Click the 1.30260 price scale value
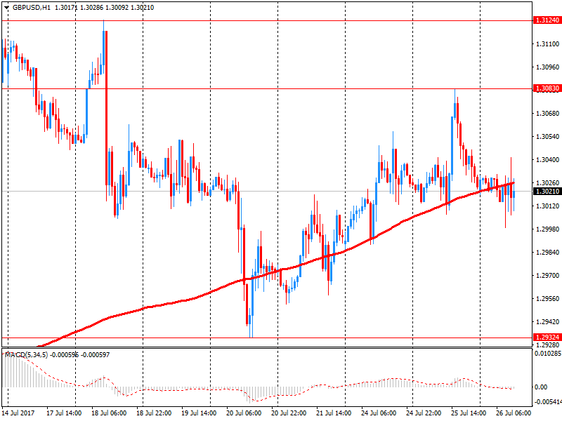This screenshot has height=421, width=562. pos(548,183)
